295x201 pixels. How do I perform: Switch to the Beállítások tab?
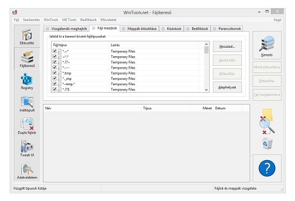(x=197, y=28)
